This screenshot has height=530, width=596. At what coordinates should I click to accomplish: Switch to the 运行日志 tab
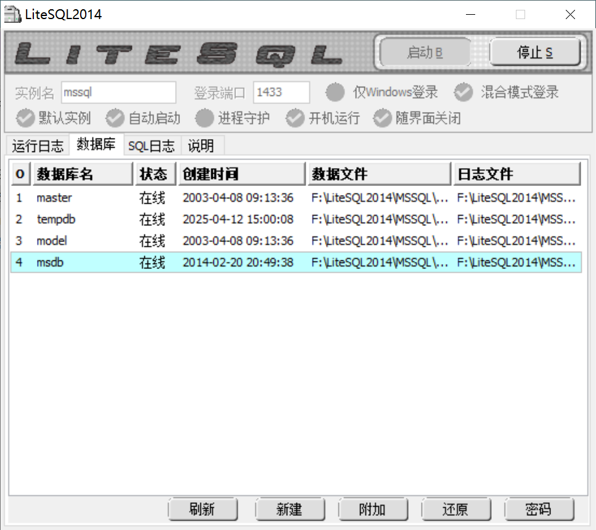pos(38,146)
